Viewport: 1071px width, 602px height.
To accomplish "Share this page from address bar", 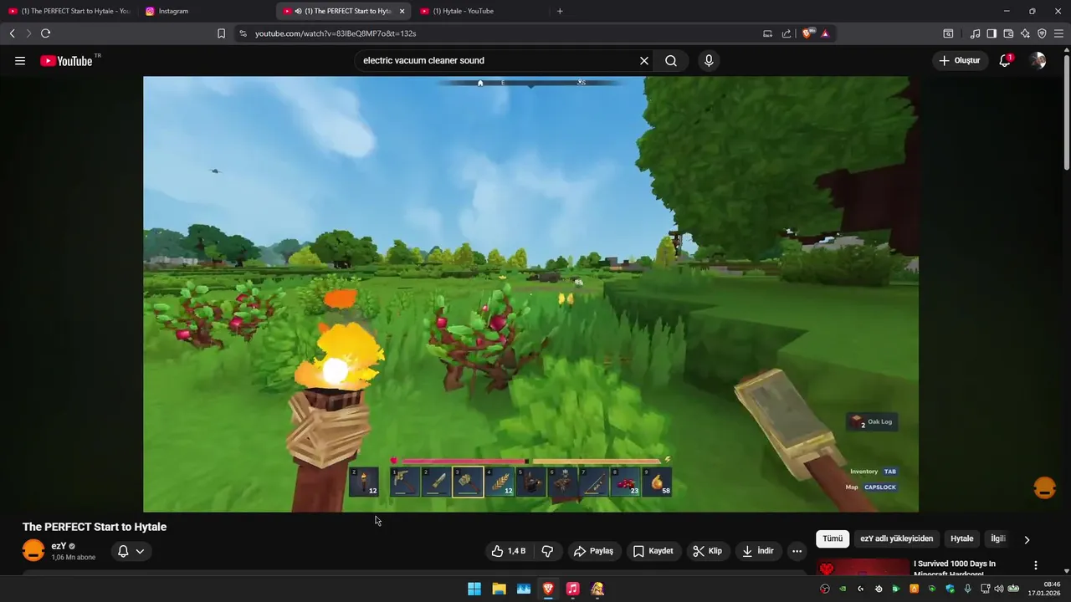I will tap(787, 33).
